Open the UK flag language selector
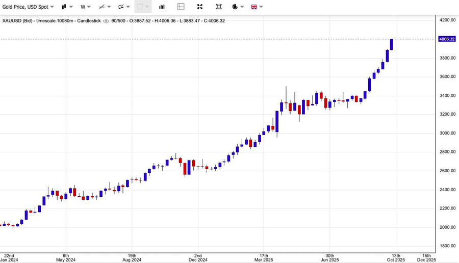The image size is (459, 263). click(253, 7)
